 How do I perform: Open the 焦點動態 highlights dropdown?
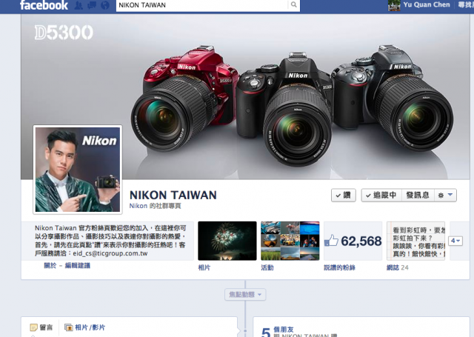[245, 294]
